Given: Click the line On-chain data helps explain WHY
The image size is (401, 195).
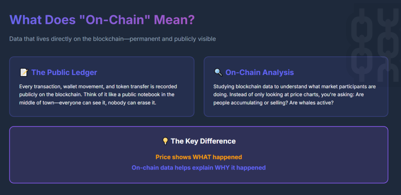Looking at the screenshot, I should pos(199,168).
